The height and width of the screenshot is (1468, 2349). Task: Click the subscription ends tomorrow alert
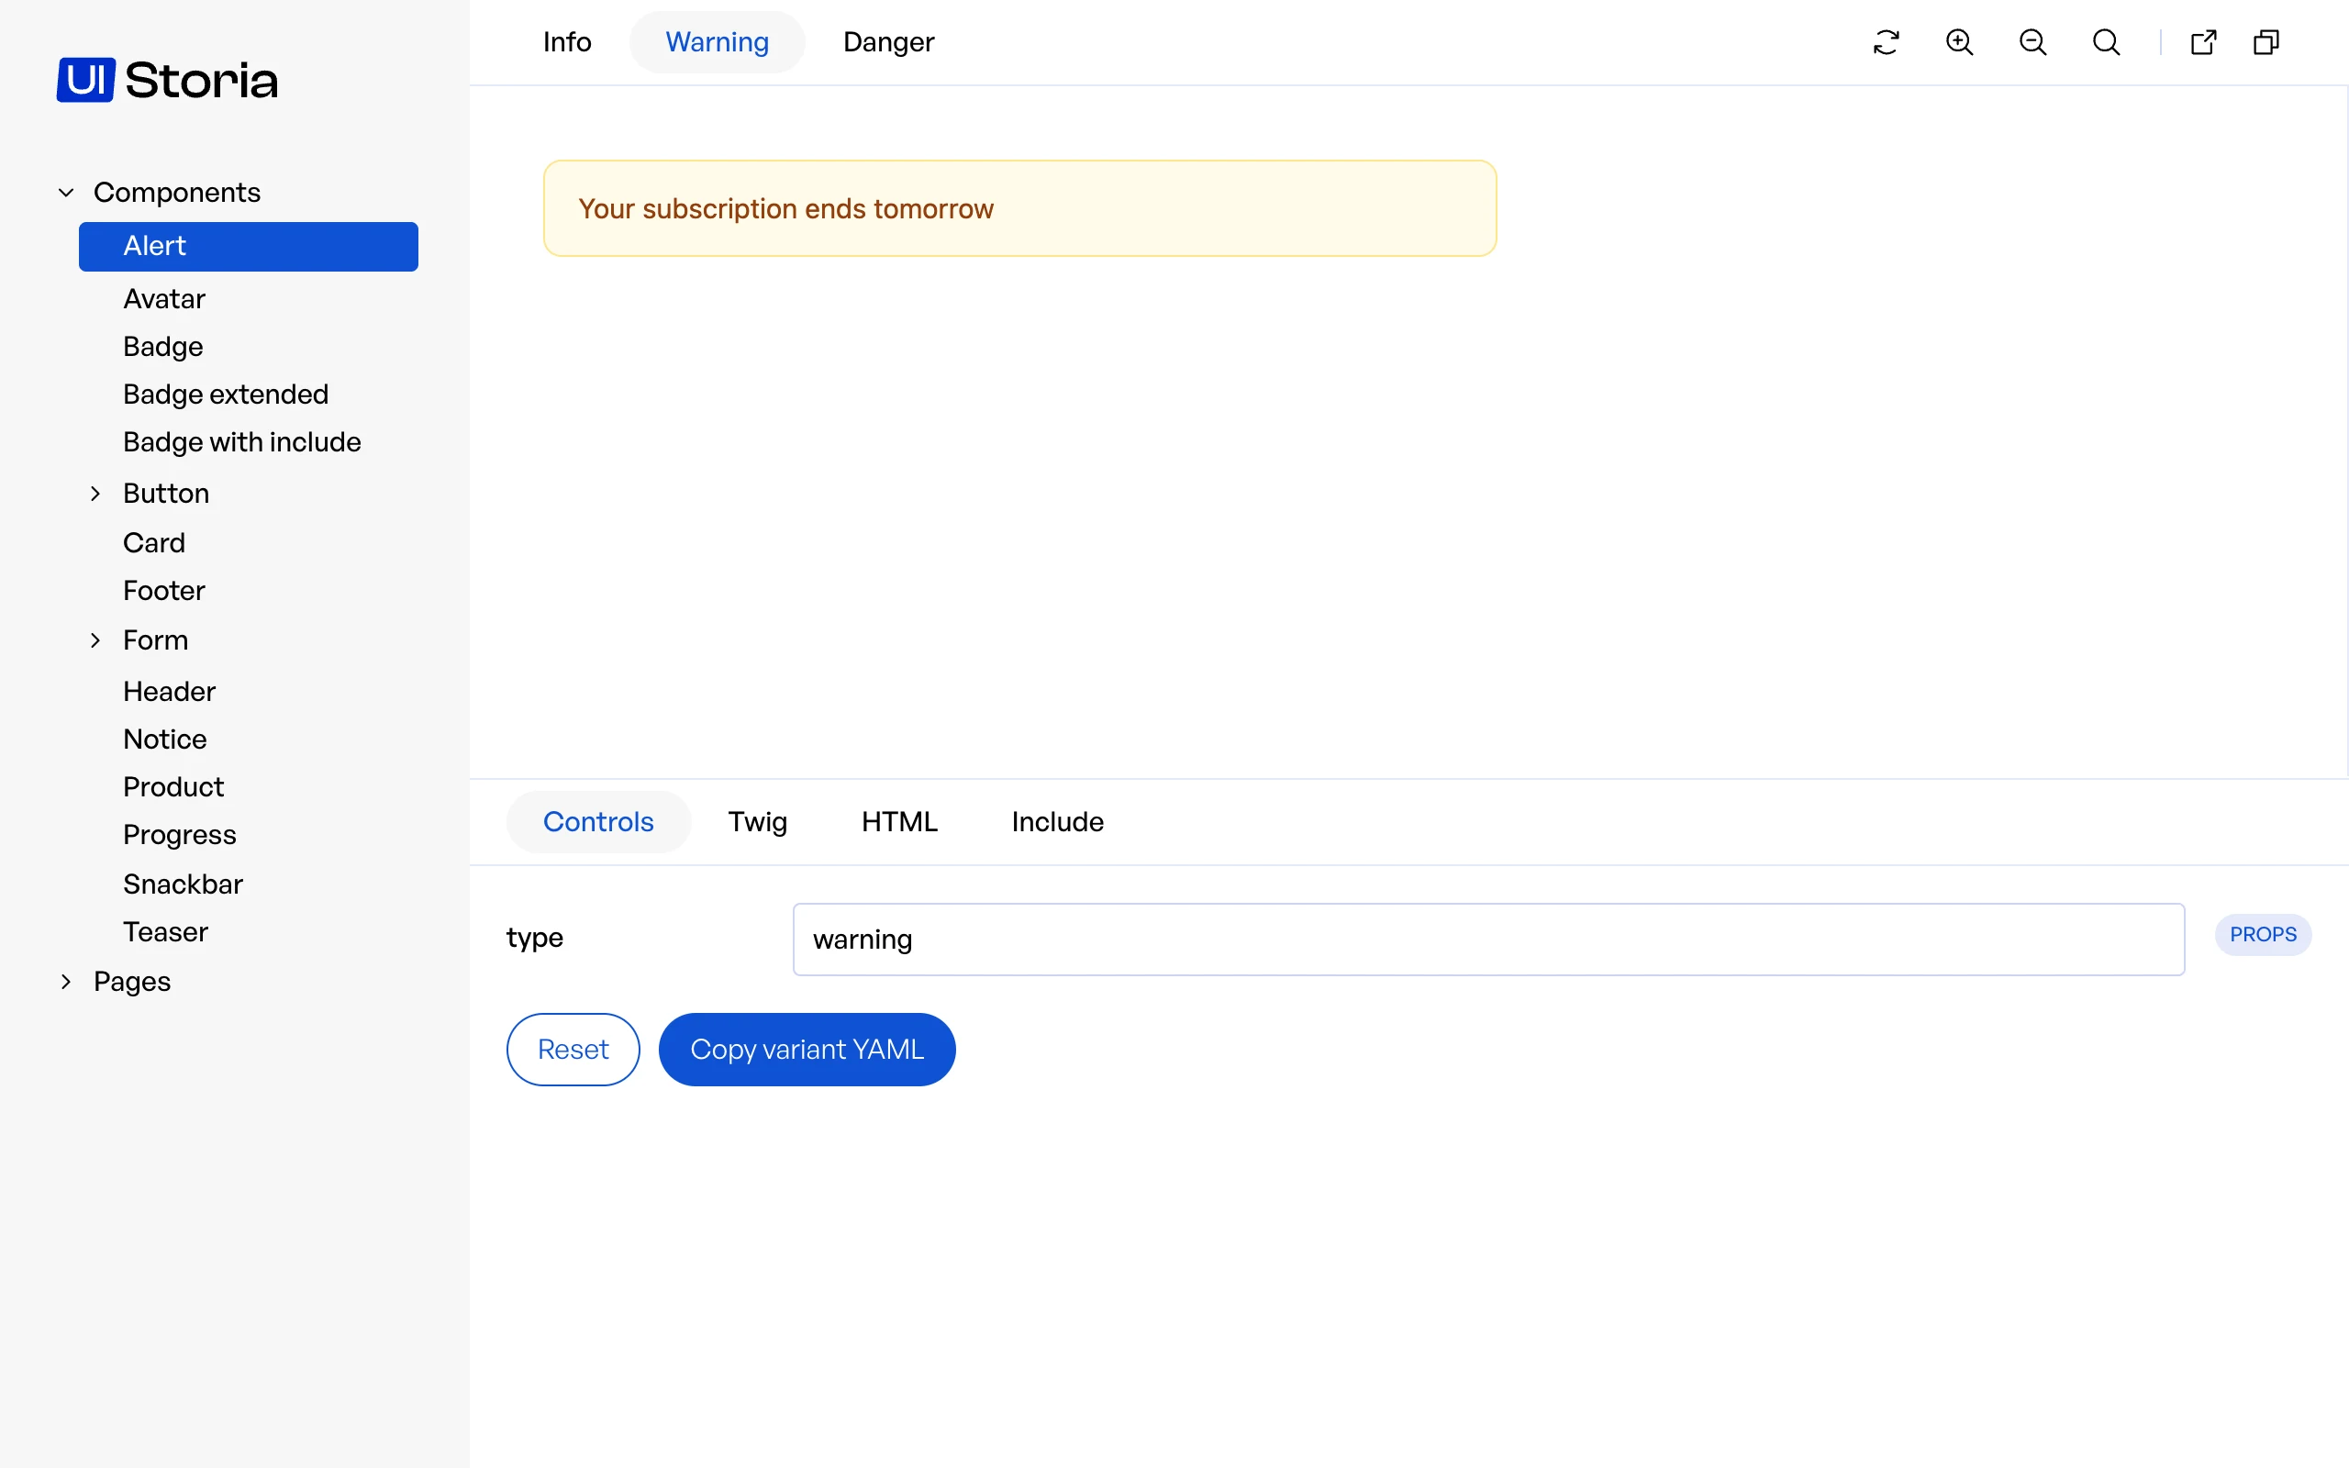click(x=1019, y=207)
